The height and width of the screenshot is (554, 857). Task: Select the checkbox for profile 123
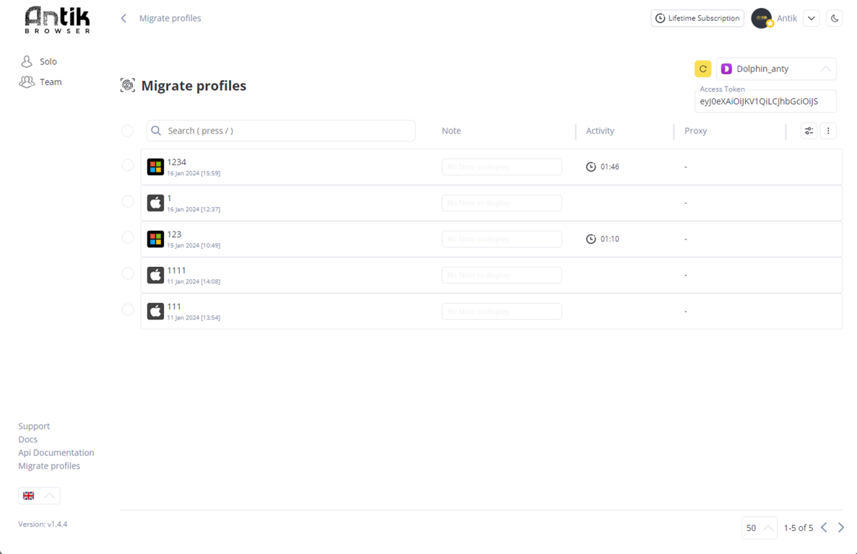pos(127,237)
